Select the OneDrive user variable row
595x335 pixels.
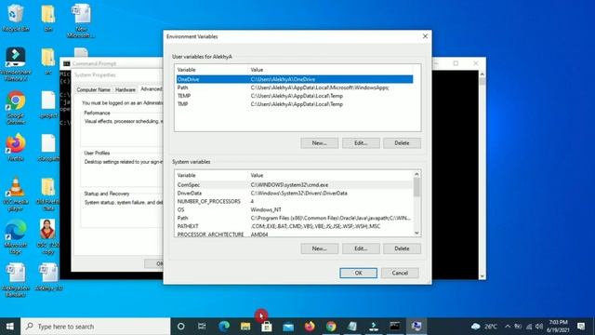click(x=295, y=79)
